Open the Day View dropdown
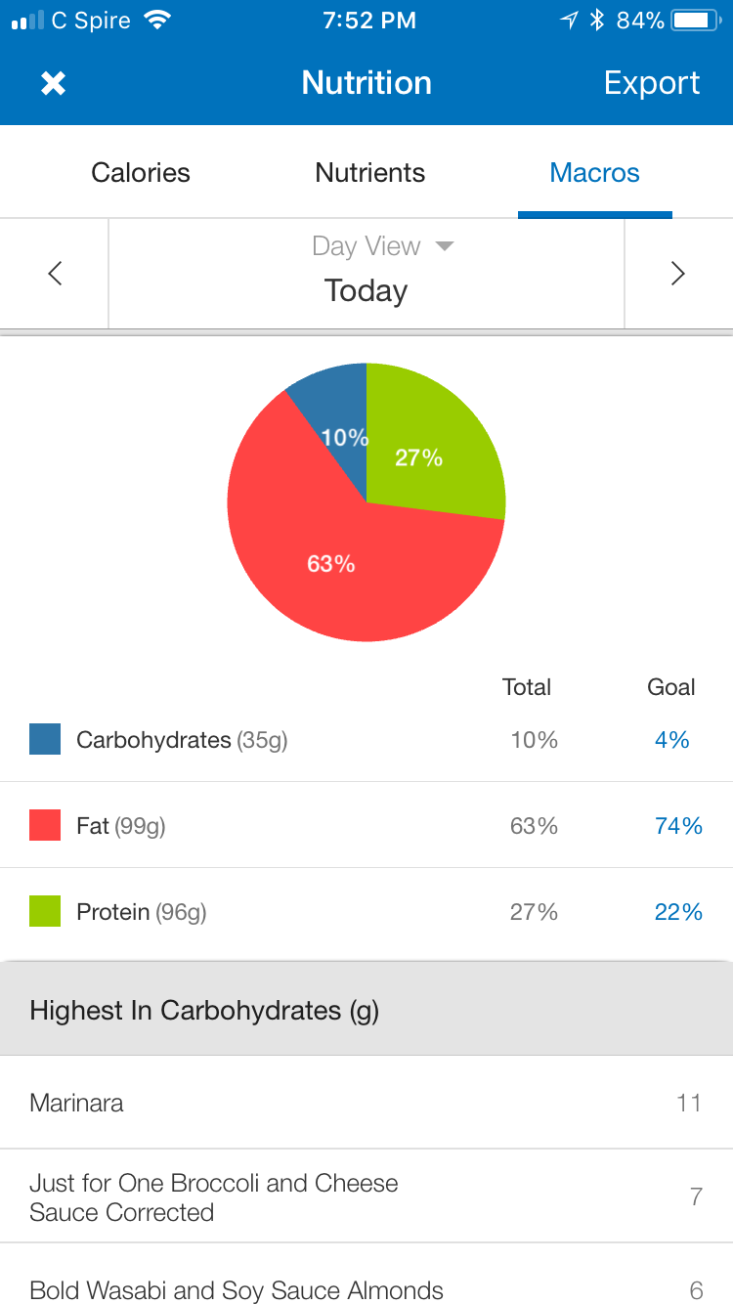 (x=382, y=246)
